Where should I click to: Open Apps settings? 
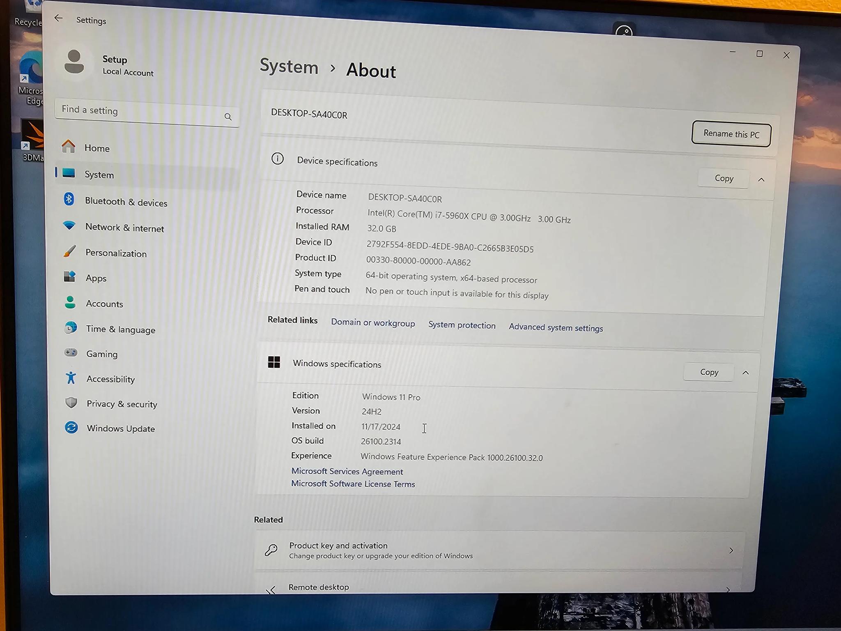point(147,278)
